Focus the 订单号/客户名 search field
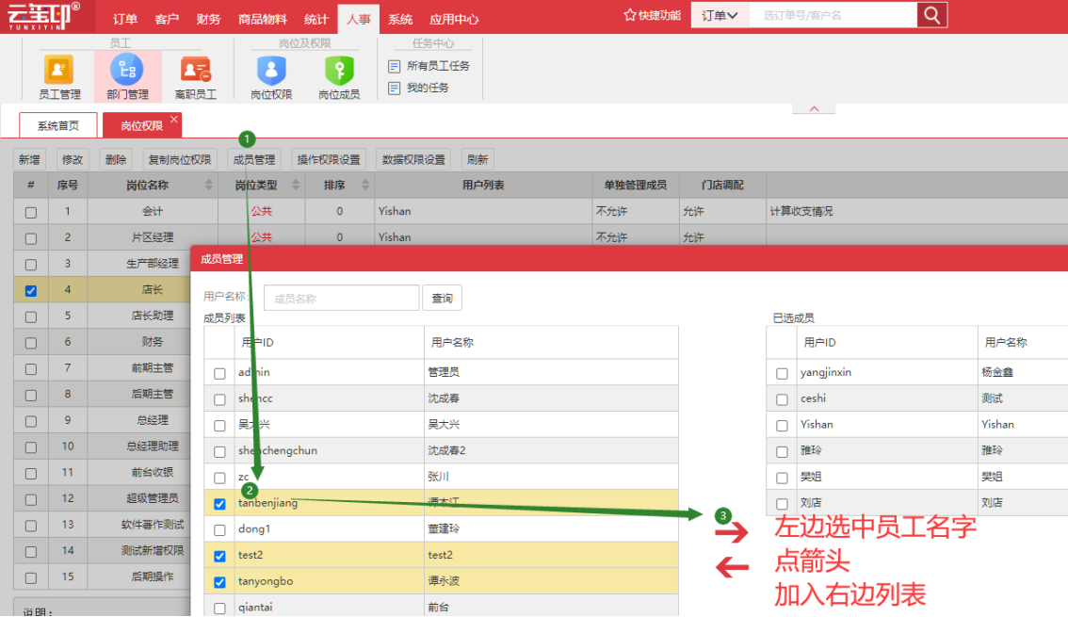Screen dimensions: 1068x617 click(x=833, y=15)
